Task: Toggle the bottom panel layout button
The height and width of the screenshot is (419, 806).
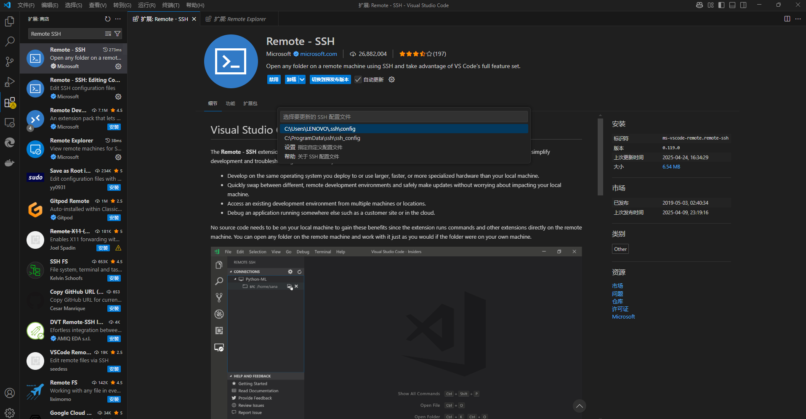Action: (x=732, y=5)
